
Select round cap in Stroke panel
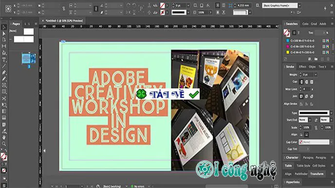306,82
